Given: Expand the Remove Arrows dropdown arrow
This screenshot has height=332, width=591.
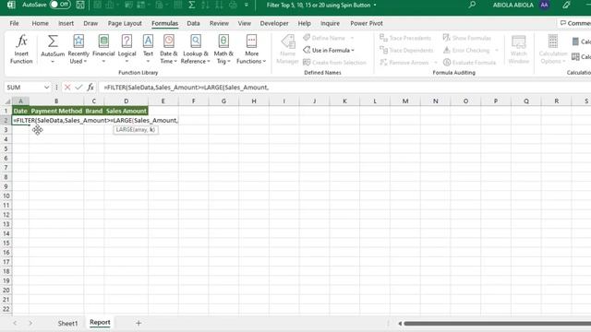Looking at the screenshot, I should 436,63.
